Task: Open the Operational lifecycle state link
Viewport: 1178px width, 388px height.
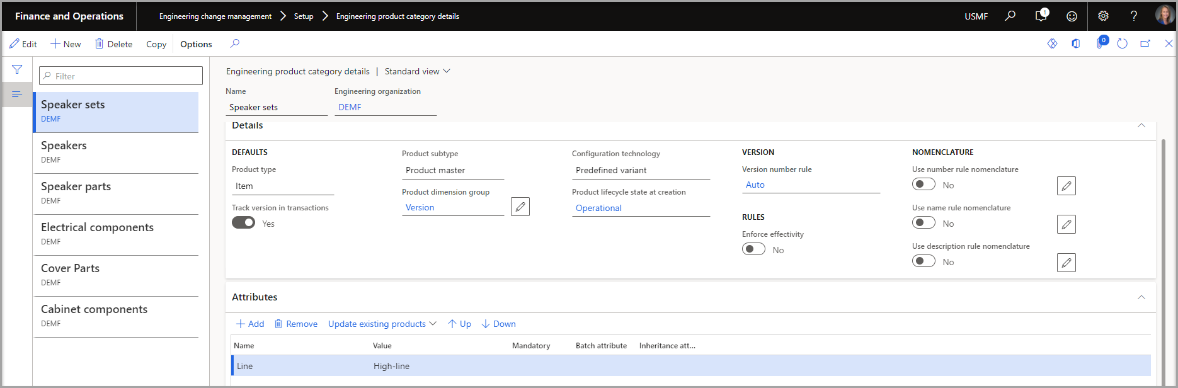Action: click(598, 208)
